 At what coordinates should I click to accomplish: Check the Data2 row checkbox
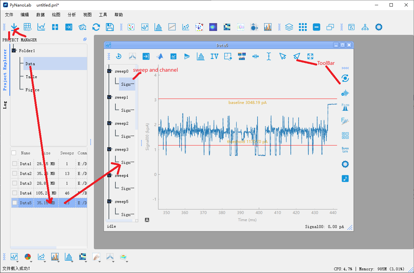pos(15,173)
